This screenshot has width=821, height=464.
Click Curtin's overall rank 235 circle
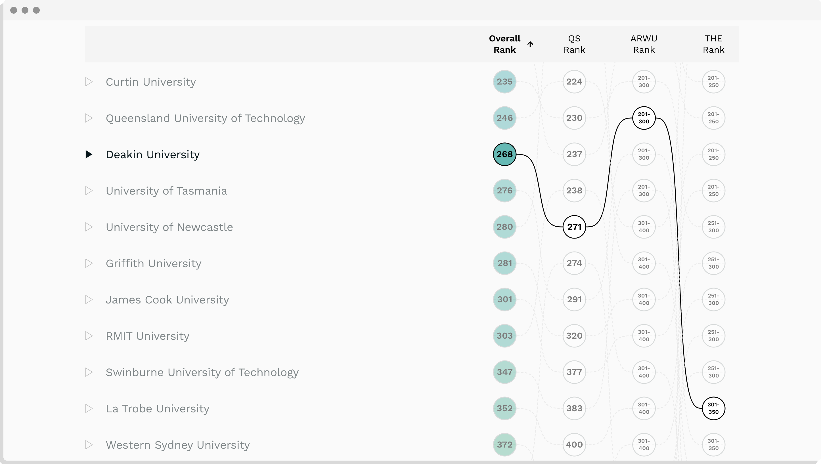click(x=504, y=82)
